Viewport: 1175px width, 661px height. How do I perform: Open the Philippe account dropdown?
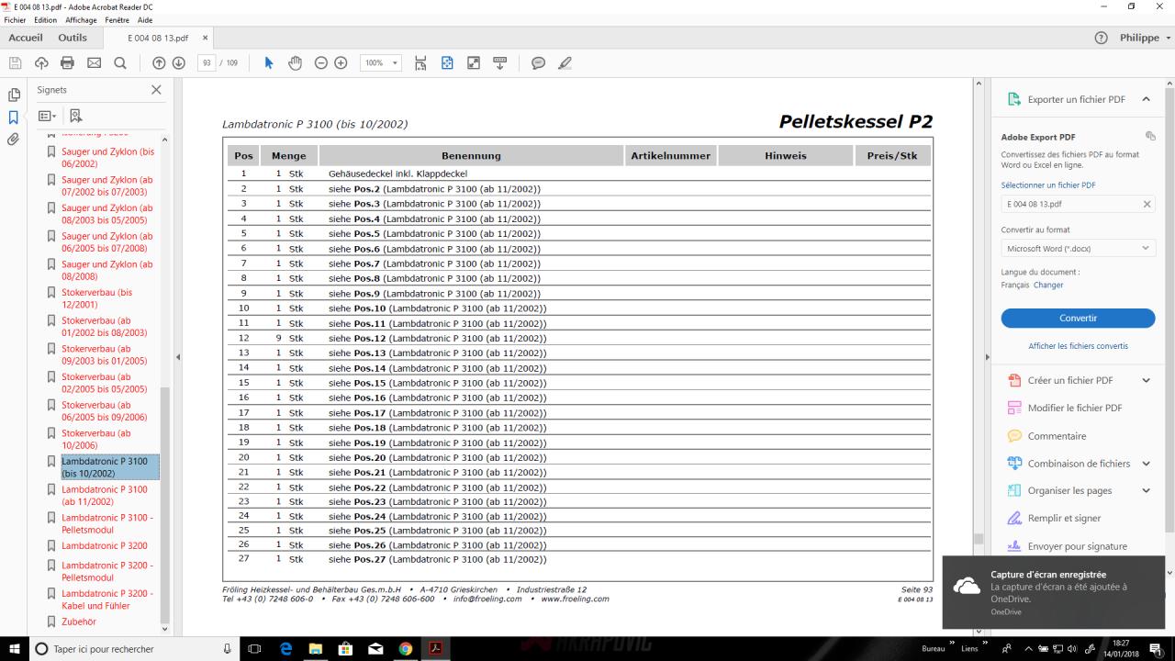tap(1146, 38)
